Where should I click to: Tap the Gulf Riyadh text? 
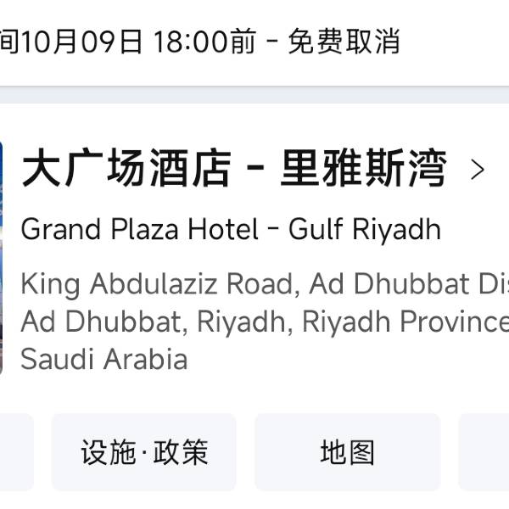tap(365, 229)
